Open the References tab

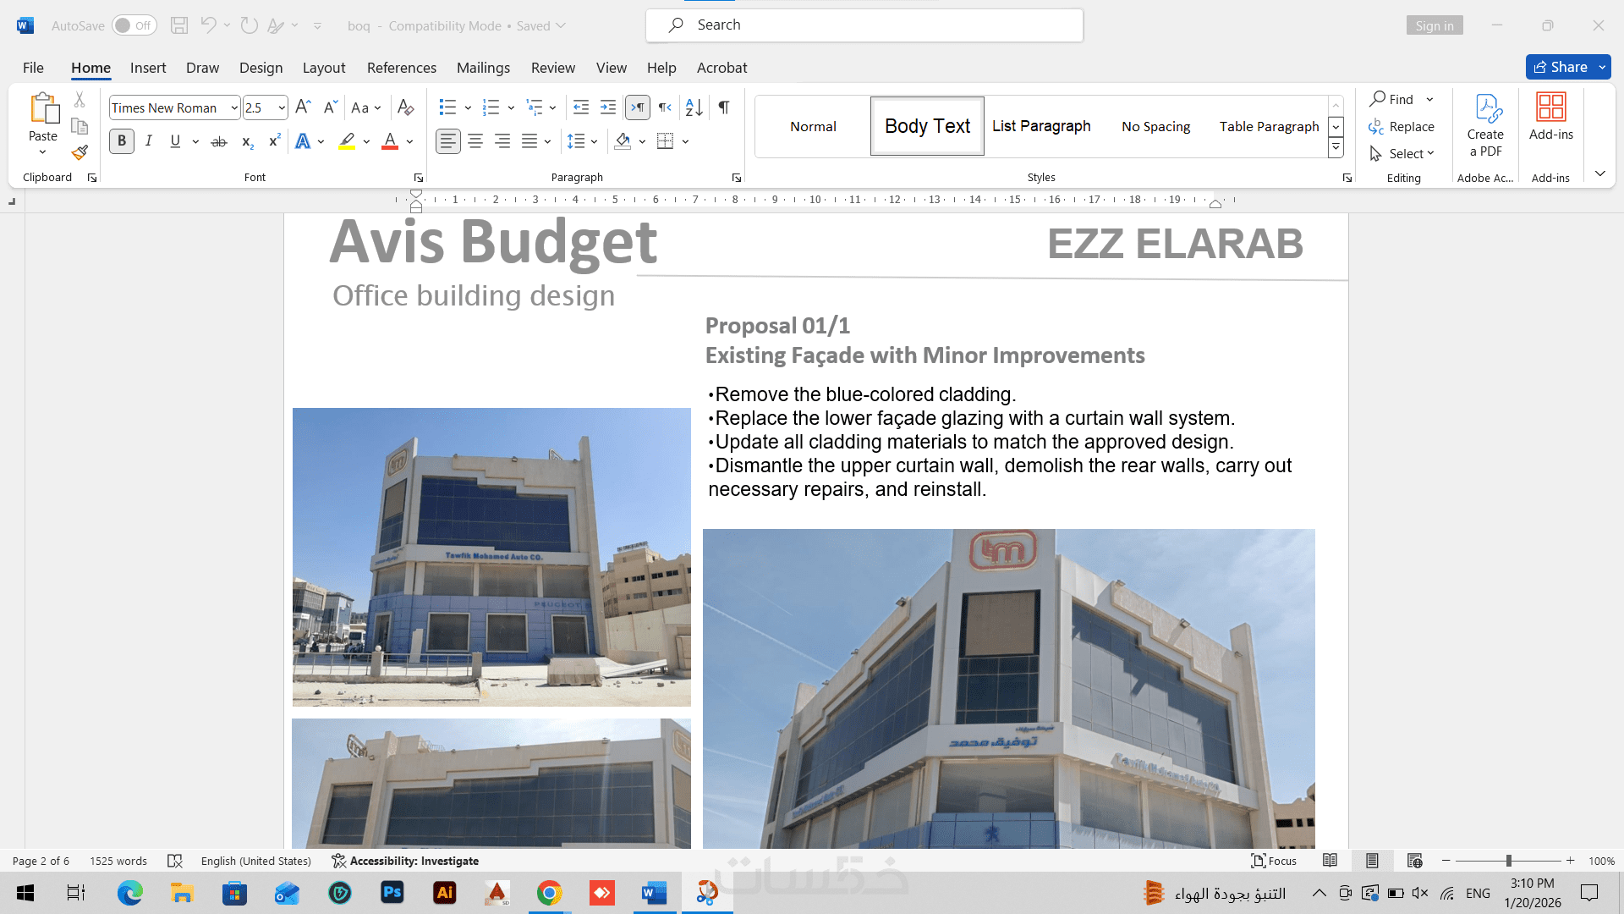(x=401, y=68)
